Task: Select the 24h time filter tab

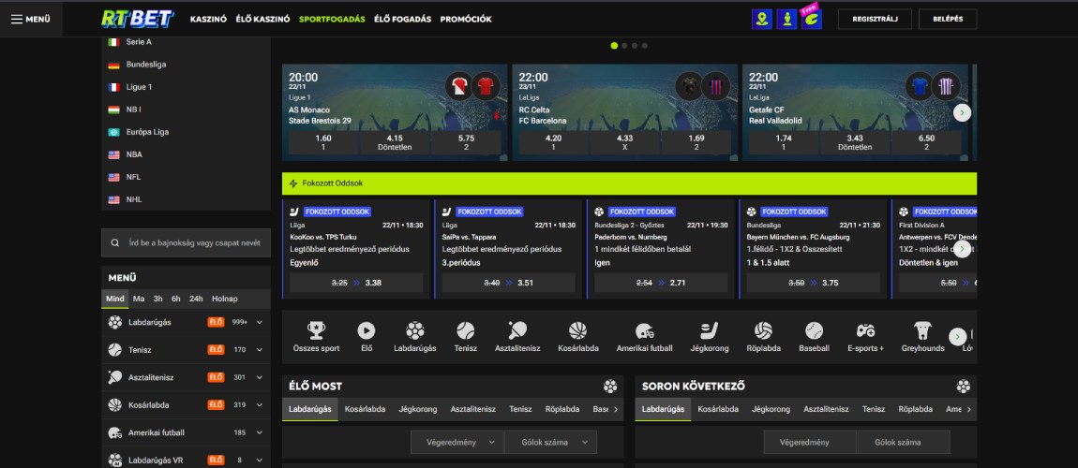Action: point(196,299)
